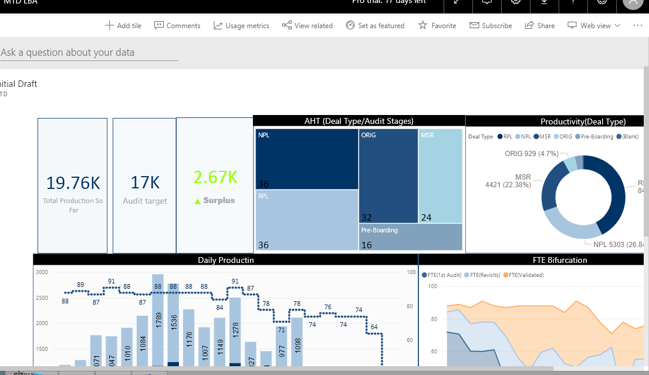Click the MSR 4421 (22.38%) donut label
The width and height of the screenshot is (649, 375).
point(508,181)
